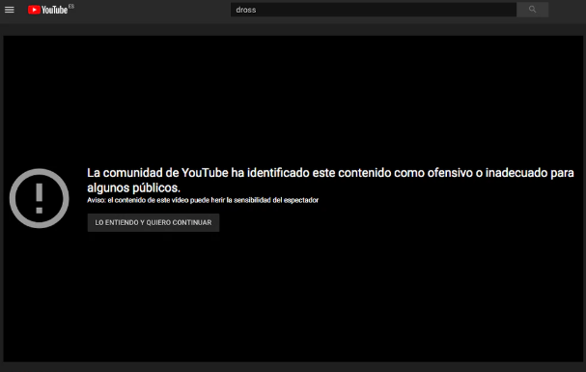This screenshot has height=372, width=586.
Task: Click the warning exclamation circle icon
Action: (x=40, y=198)
